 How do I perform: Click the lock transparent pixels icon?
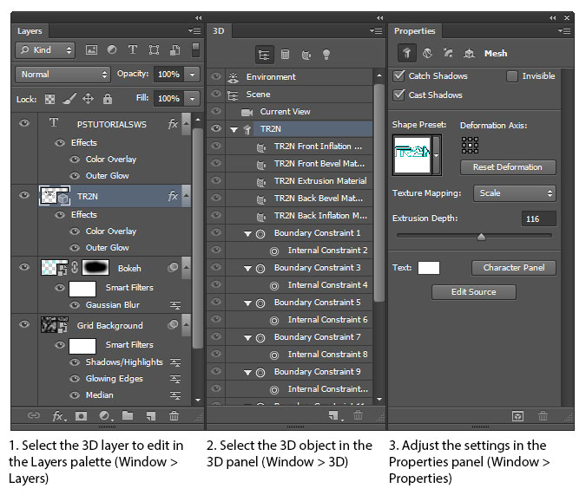(x=49, y=99)
